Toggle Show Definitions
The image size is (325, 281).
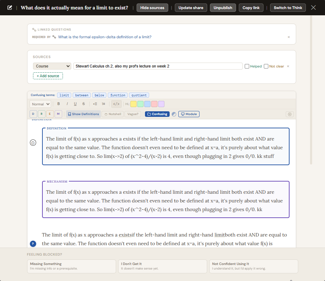tap(83, 114)
